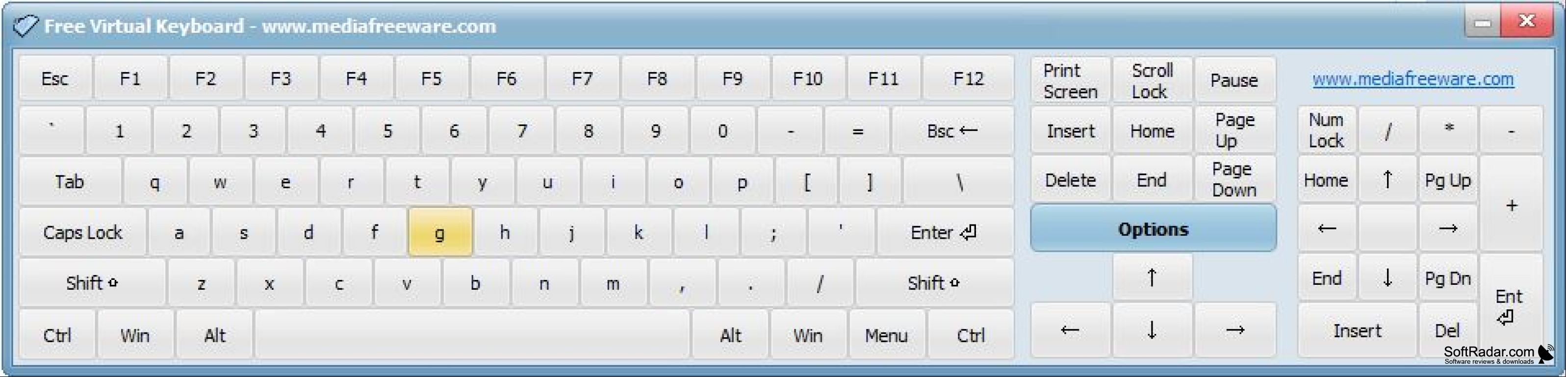Click the left Win key
Viewport: 1566px width, 377px height.
point(135,335)
